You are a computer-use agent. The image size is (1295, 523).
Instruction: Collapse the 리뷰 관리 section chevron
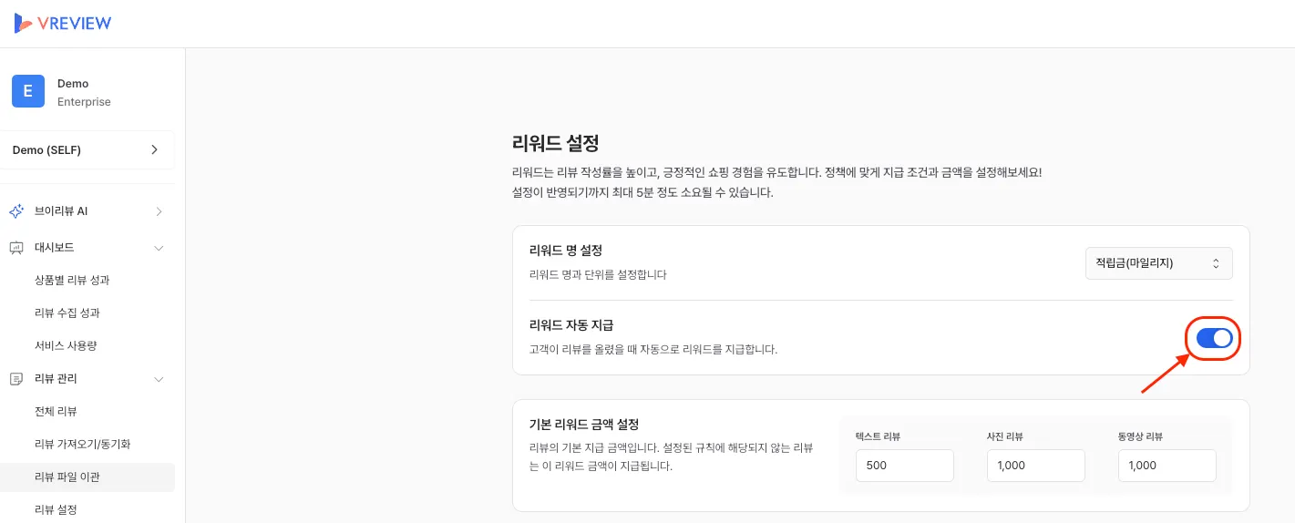(159, 379)
